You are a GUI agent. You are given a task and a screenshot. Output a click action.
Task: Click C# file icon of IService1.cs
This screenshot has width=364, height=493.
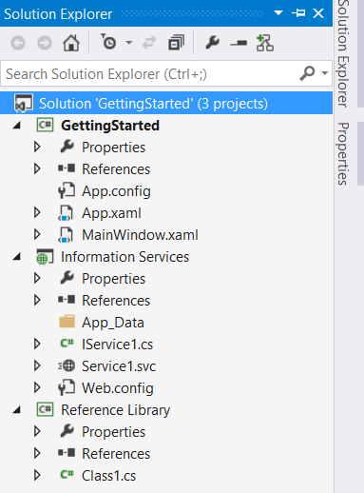coord(67,344)
